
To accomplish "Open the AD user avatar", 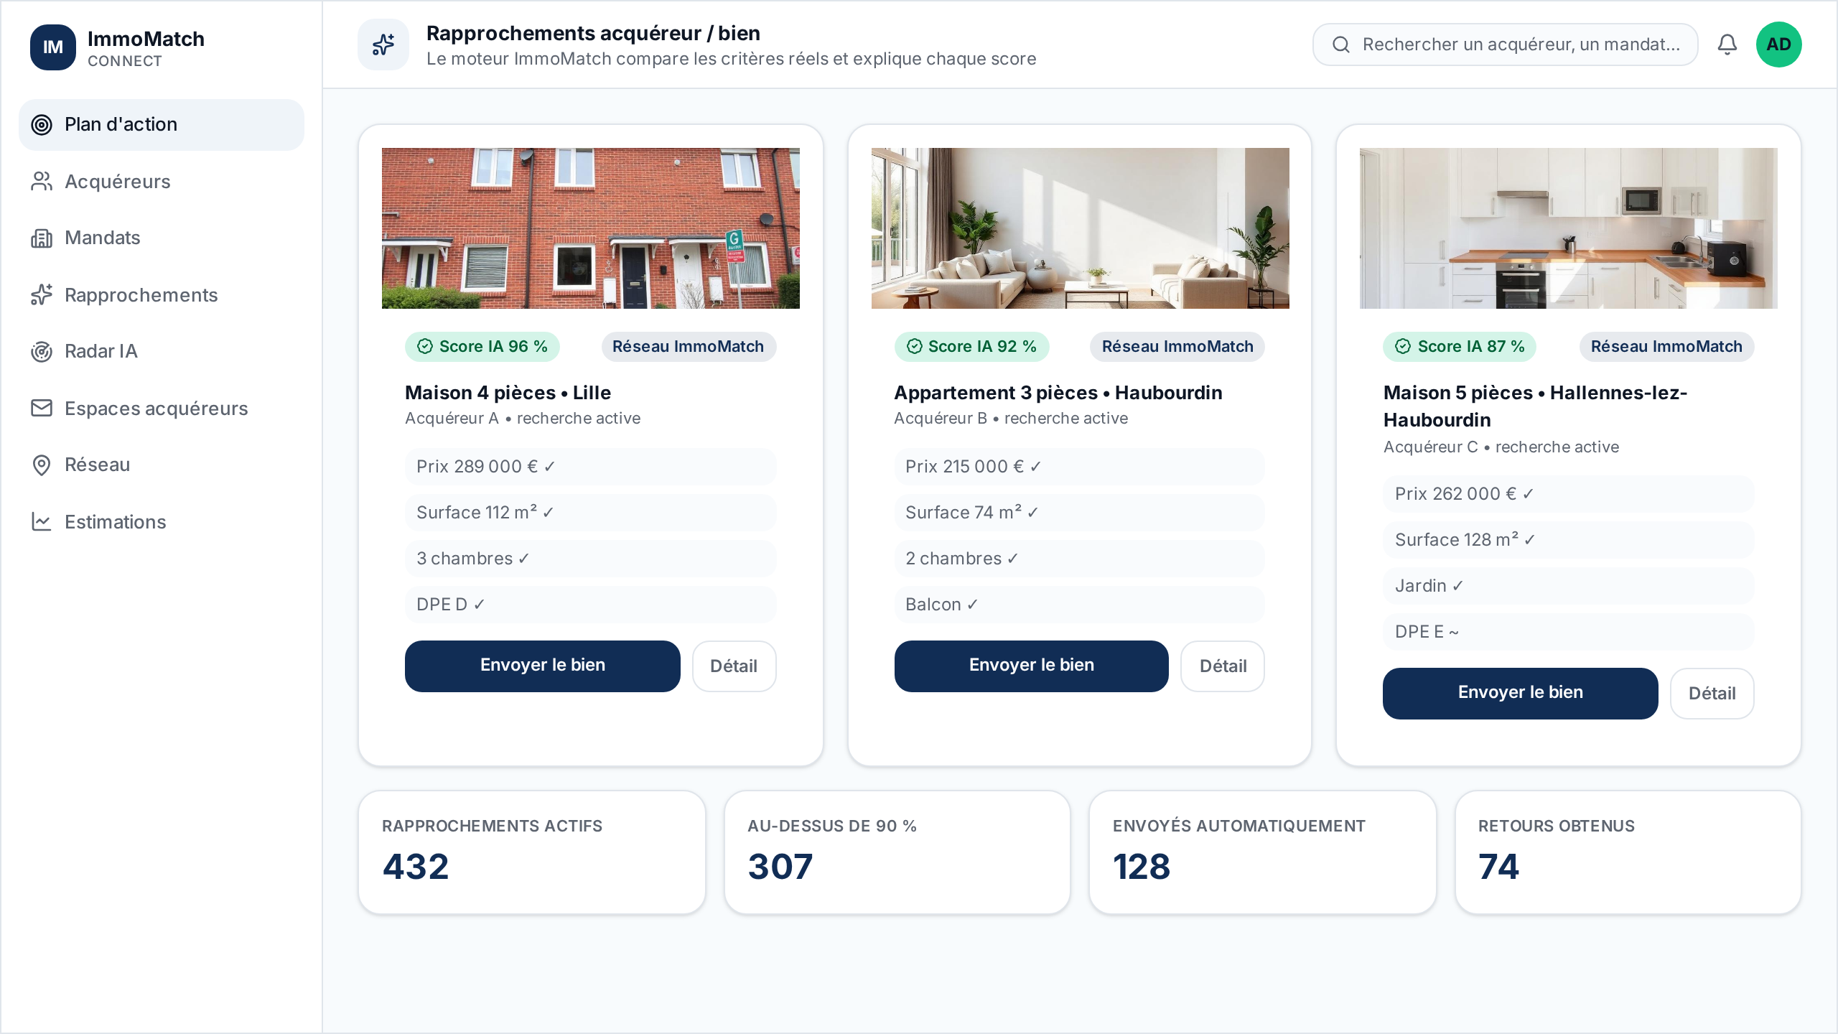I will 1779,45.
